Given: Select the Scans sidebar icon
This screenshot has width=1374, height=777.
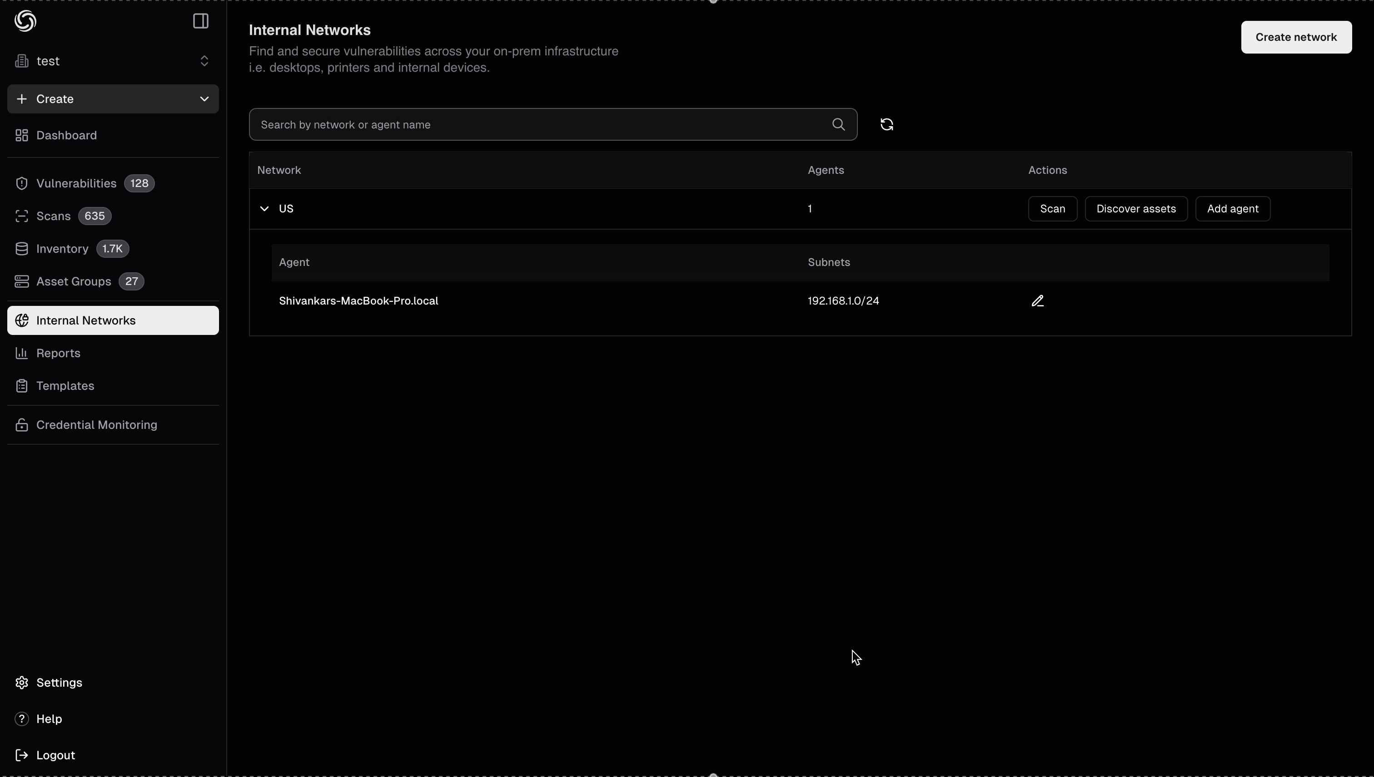Looking at the screenshot, I should (21, 216).
